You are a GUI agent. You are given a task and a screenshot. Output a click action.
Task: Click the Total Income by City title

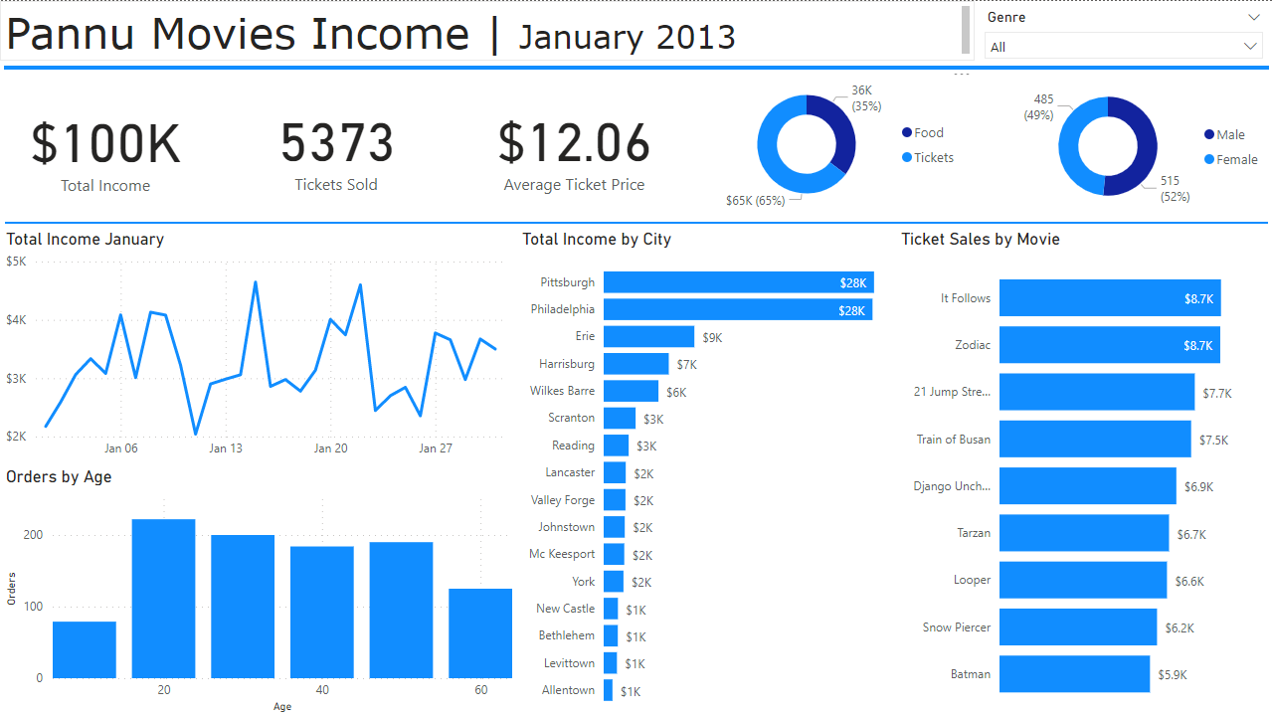[x=597, y=239]
